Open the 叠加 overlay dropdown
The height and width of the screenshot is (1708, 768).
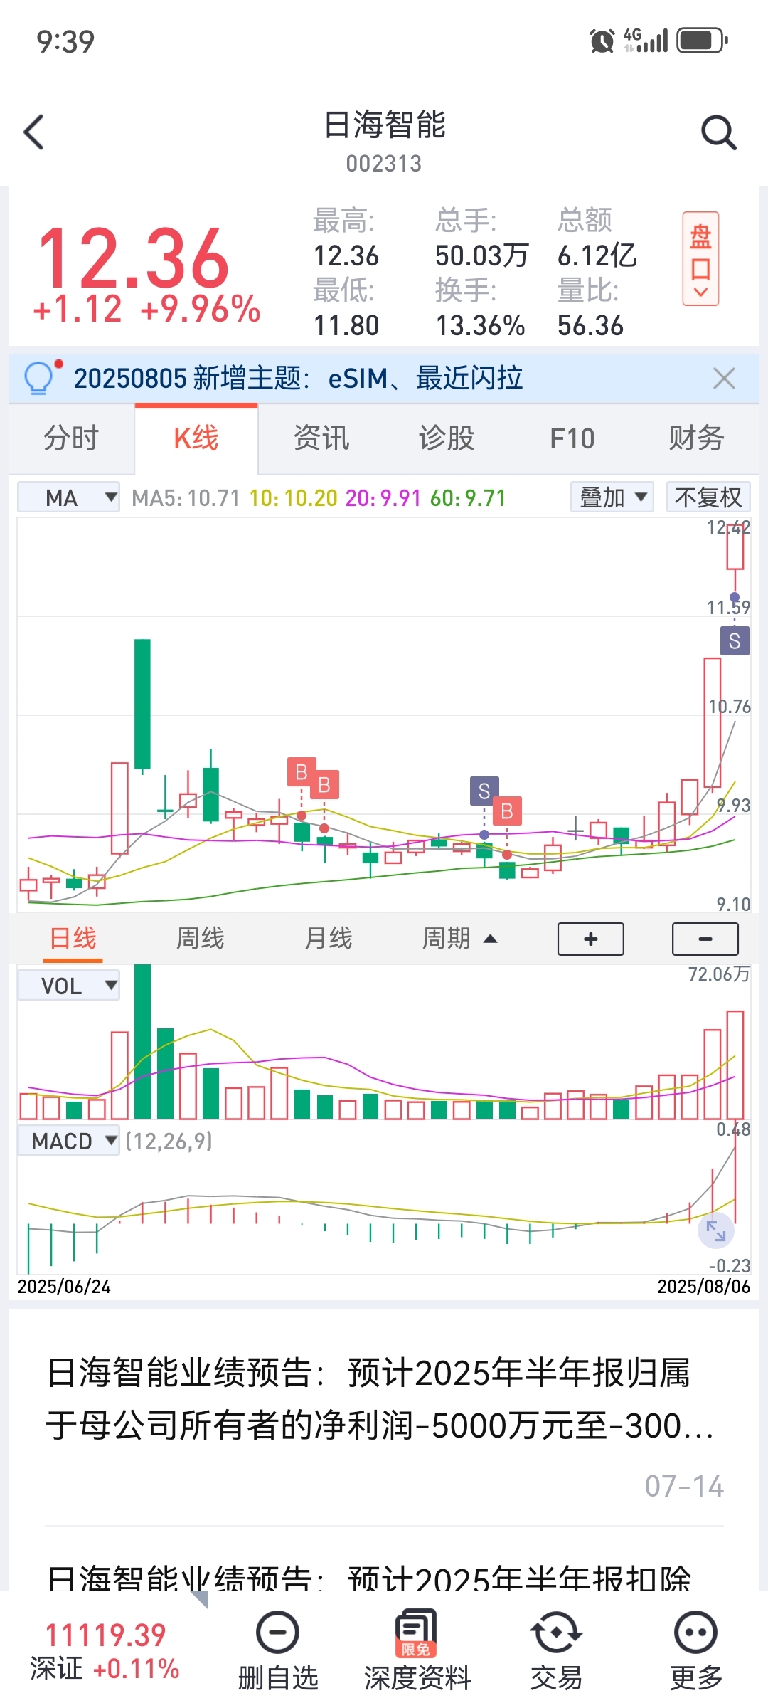(x=612, y=497)
